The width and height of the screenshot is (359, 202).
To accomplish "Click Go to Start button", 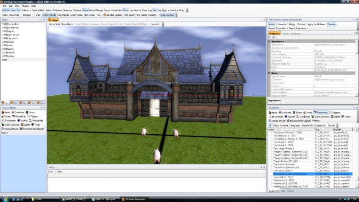I will 54,24.
